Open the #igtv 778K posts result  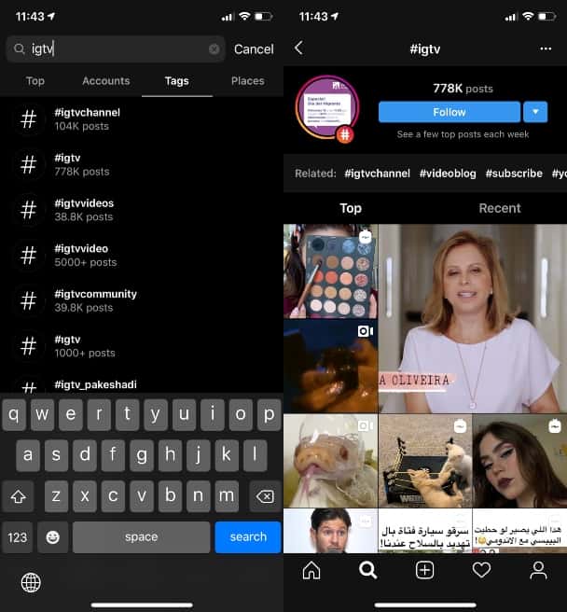pos(142,164)
